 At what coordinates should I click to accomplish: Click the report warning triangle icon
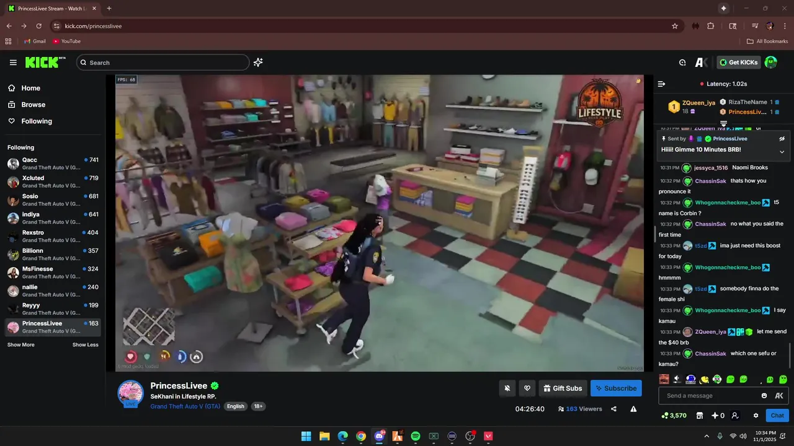point(633,409)
